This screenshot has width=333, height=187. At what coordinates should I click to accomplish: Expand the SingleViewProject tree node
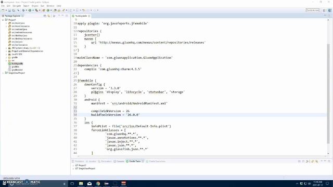[x=3, y=73]
